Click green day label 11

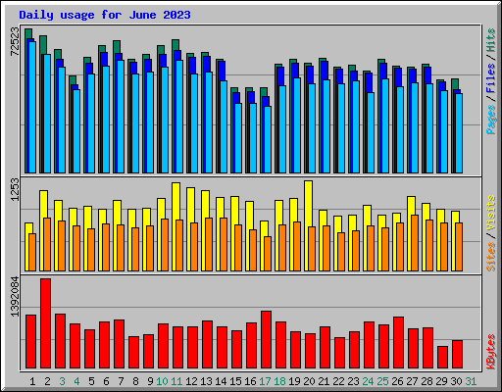[x=176, y=381]
